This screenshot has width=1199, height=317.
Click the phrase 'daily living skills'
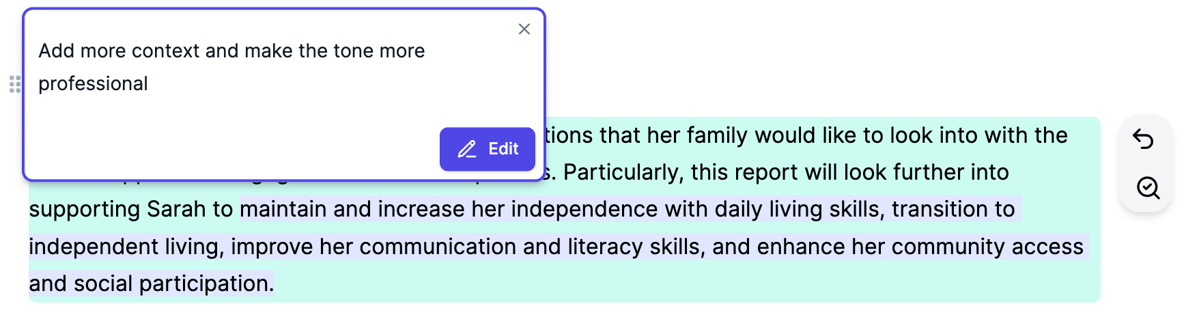pos(798,209)
